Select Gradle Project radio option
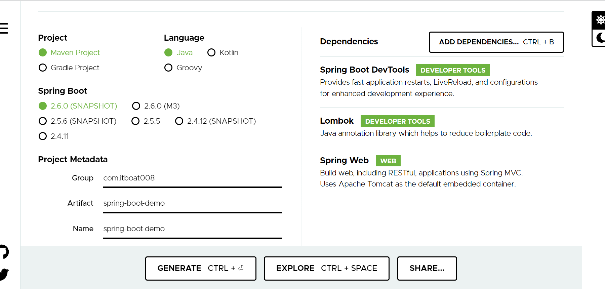This screenshot has height=289, width=605. (x=43, y=68)
